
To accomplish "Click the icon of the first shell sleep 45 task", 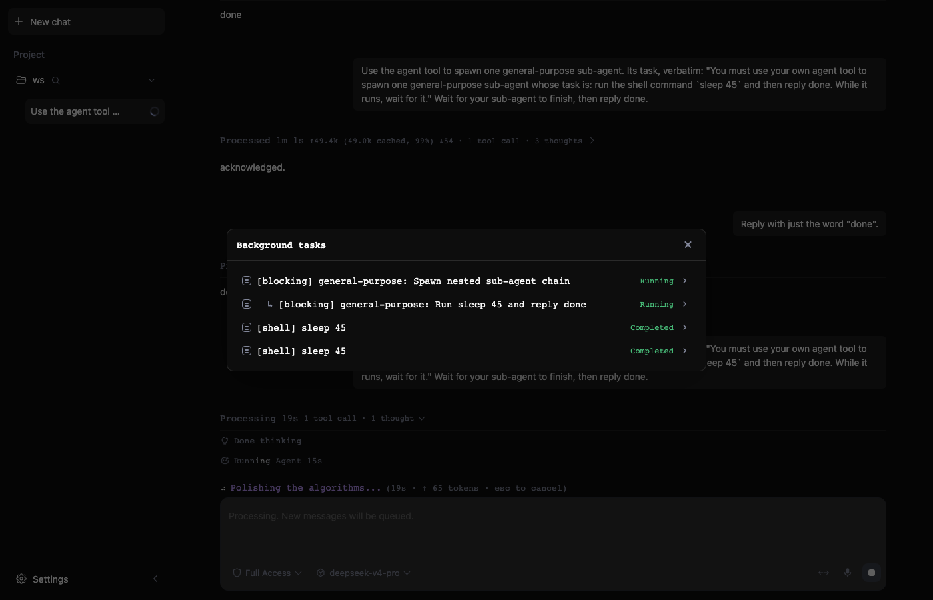I will (x=246, y=327).
